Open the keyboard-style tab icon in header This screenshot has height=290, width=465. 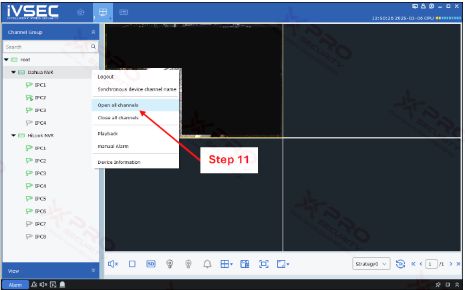[x=124, y=12]
